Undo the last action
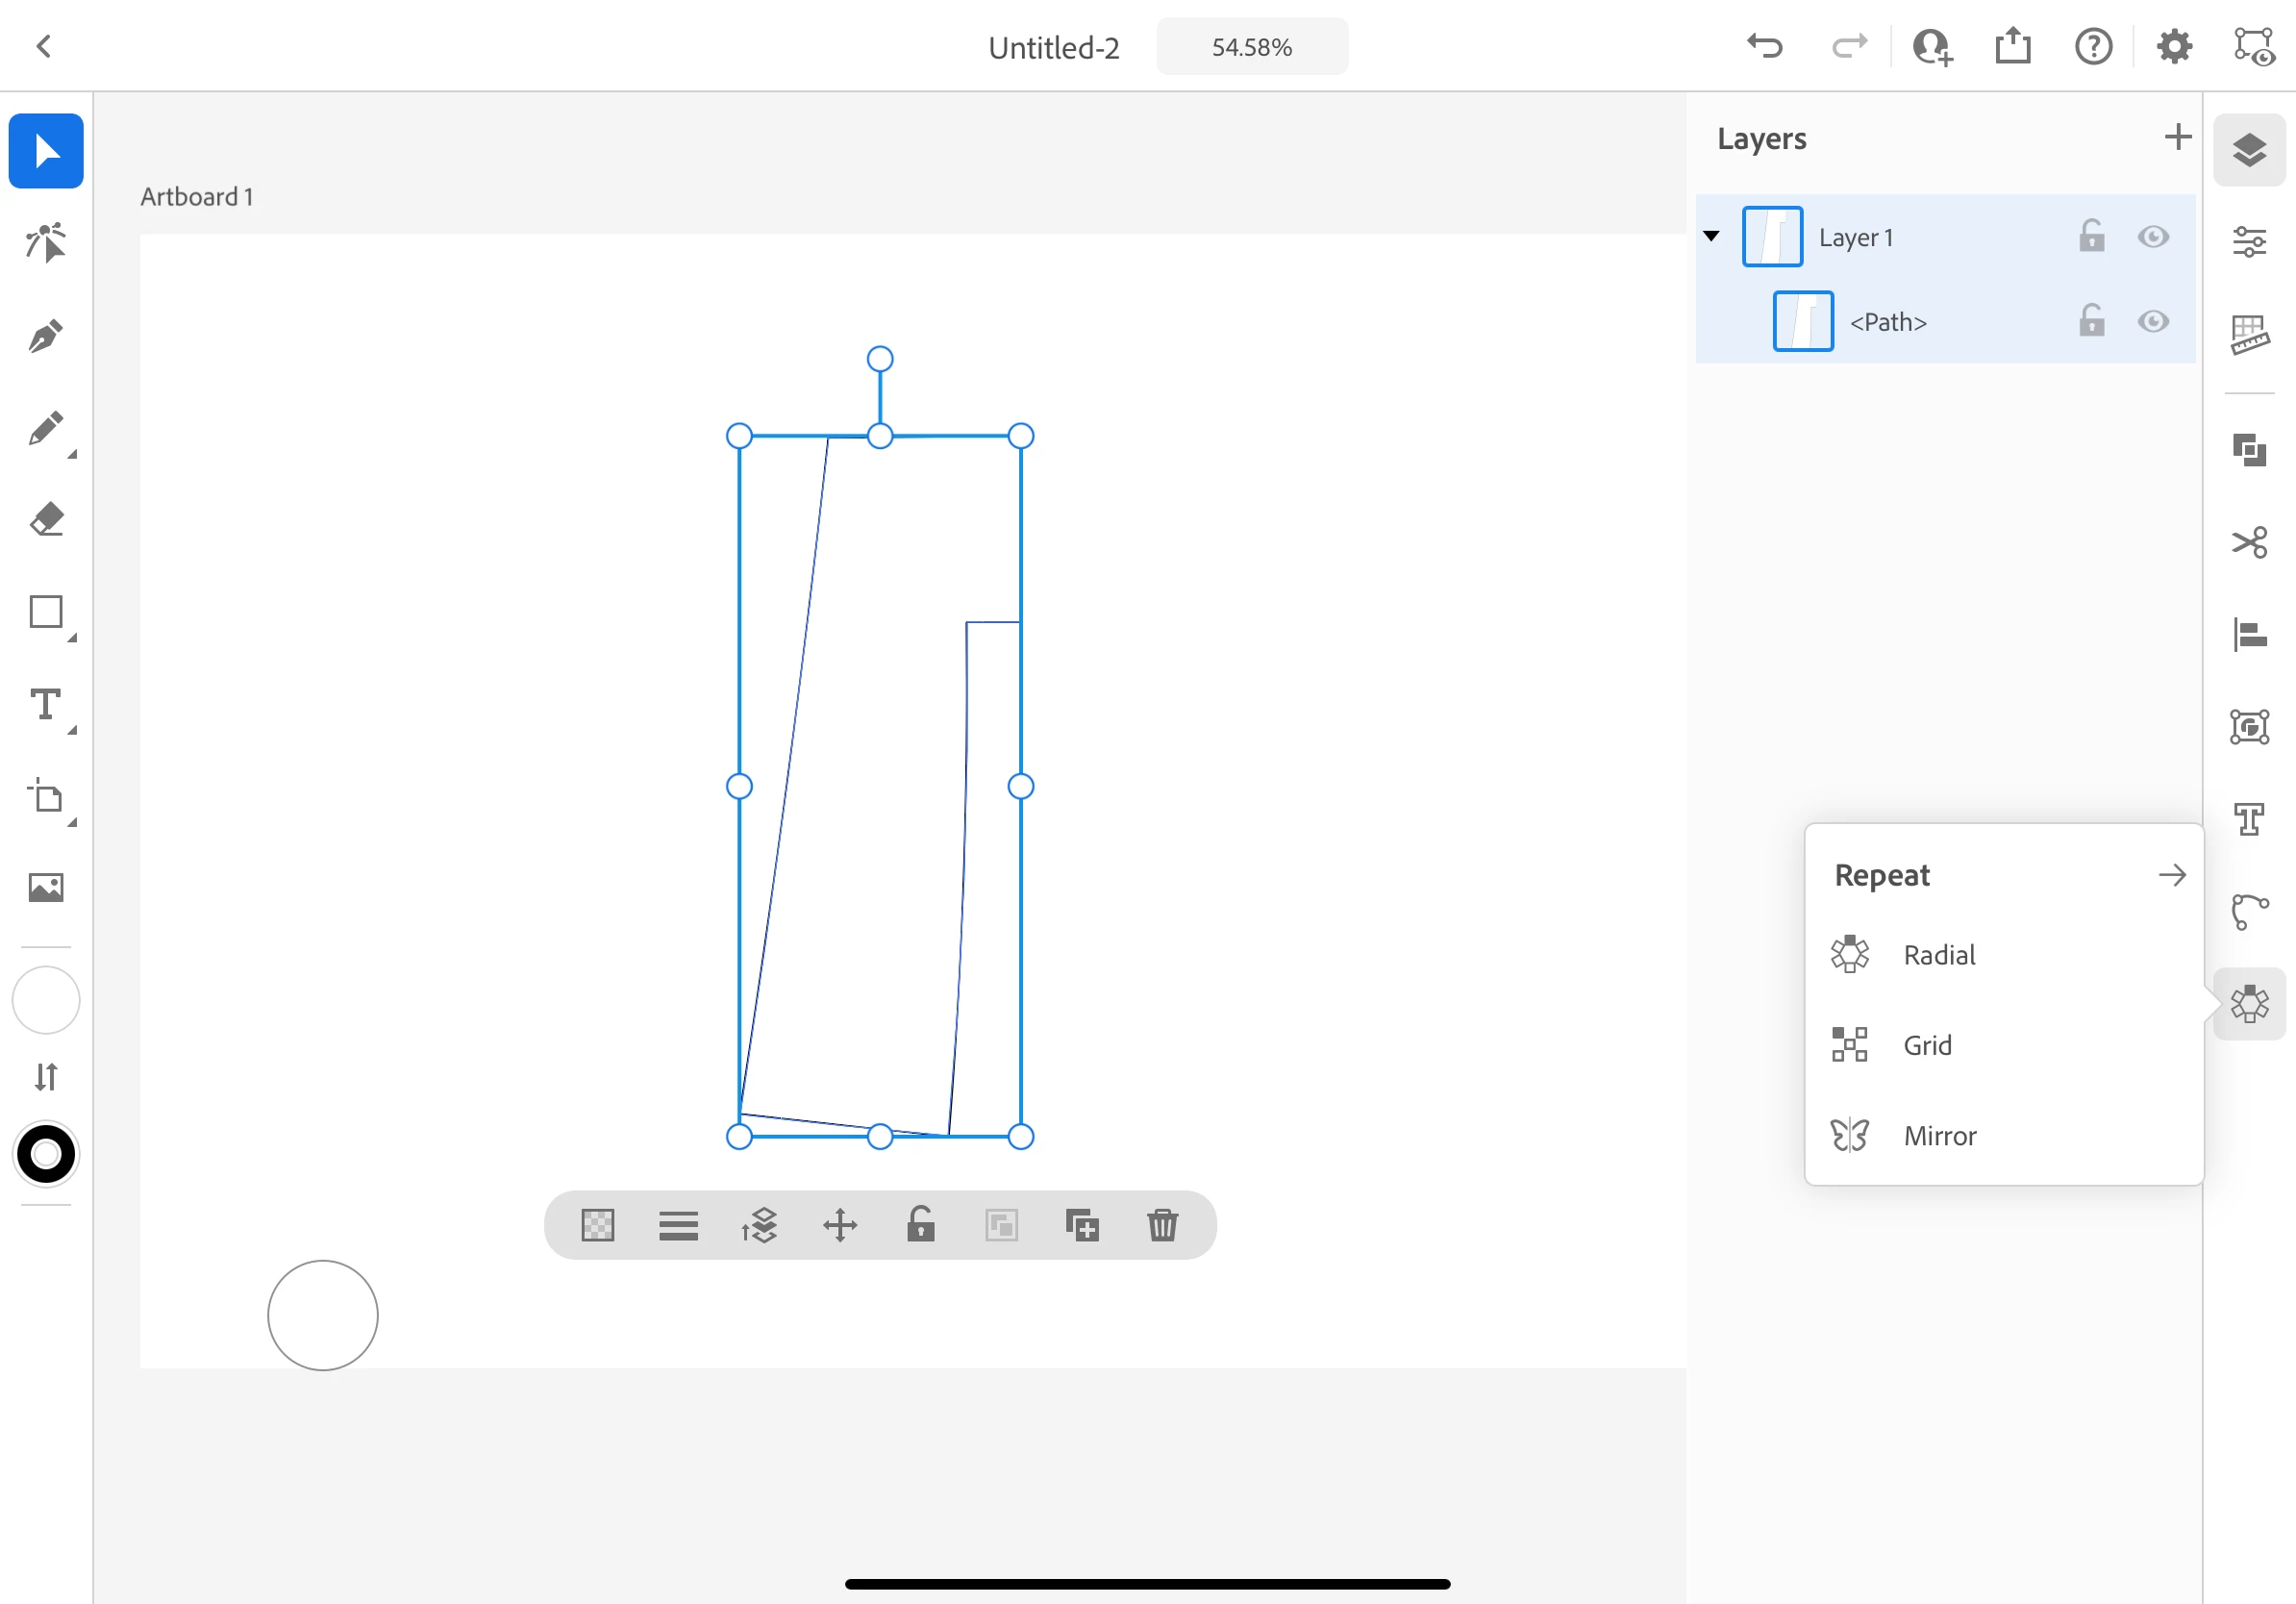 (1765, 46)
